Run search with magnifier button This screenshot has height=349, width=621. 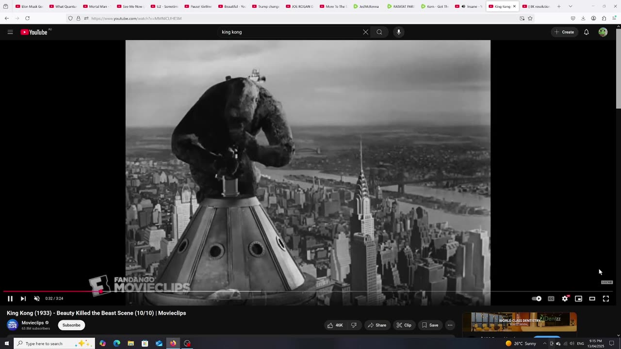point(379,32)
